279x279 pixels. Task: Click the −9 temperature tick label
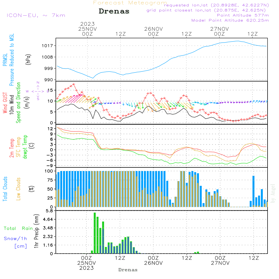pos(50,166)
